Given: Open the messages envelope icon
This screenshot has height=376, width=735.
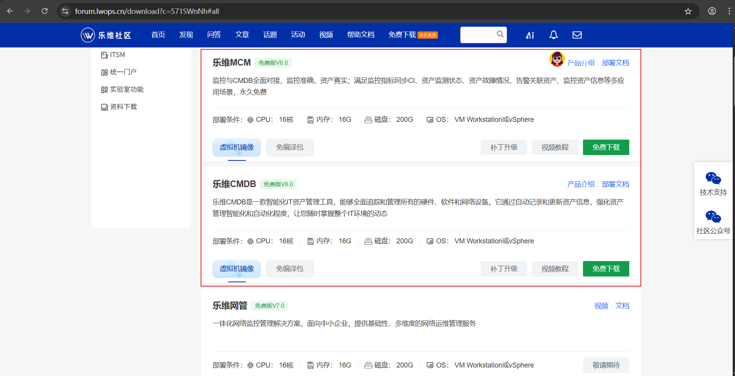Looking at the screenshot, I should (x=577, y=35).
